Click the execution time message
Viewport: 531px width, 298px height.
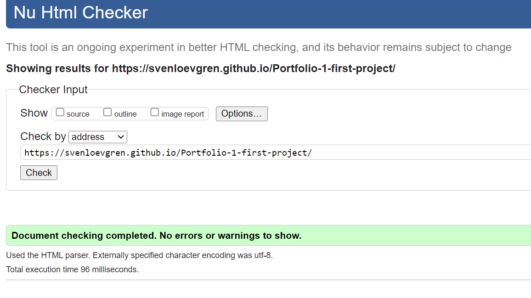click(x=71, y=269)
